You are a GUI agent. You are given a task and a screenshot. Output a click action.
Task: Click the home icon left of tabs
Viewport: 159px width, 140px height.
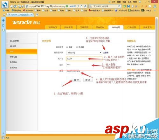tap(4, 15)
